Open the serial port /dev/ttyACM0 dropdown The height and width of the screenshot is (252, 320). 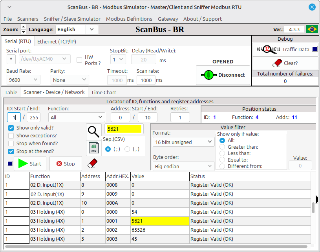(x=45, y=59)
